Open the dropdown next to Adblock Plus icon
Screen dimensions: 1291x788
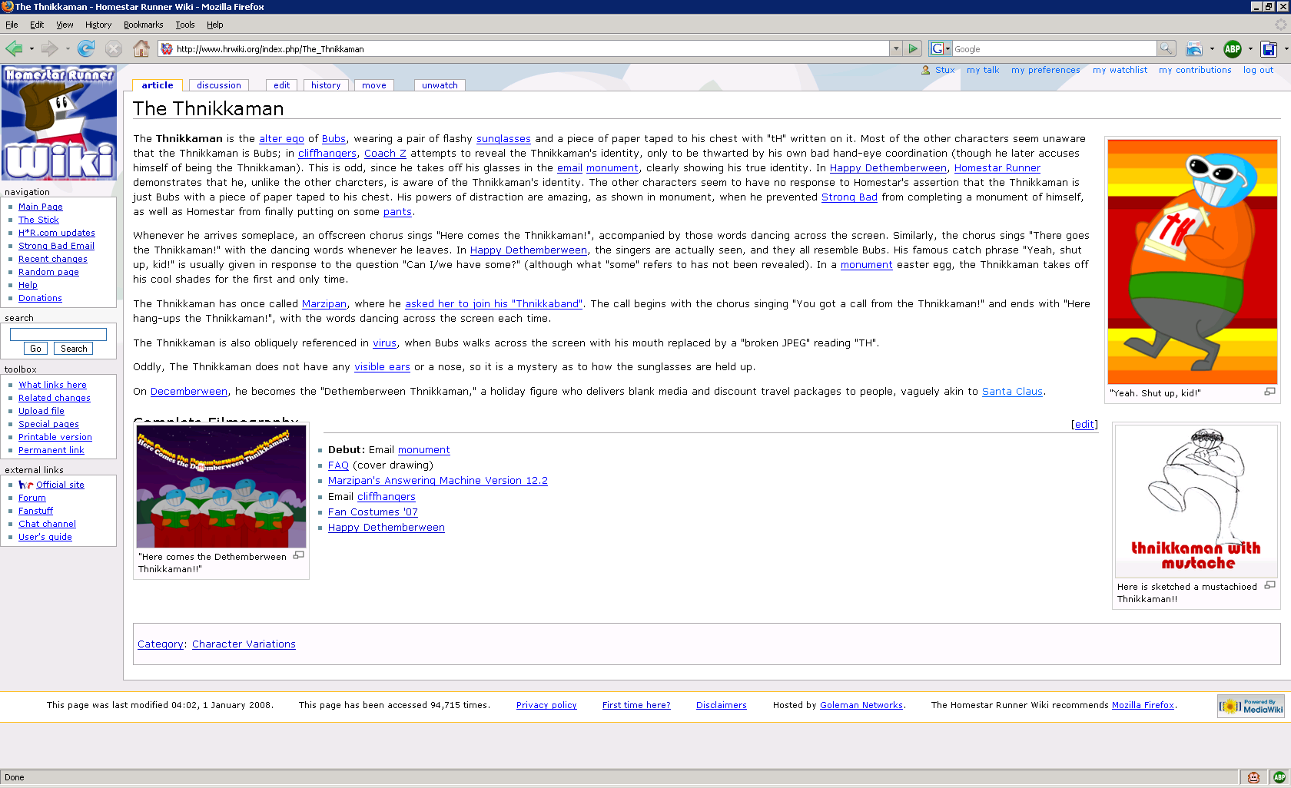(x=1250, y=49)
